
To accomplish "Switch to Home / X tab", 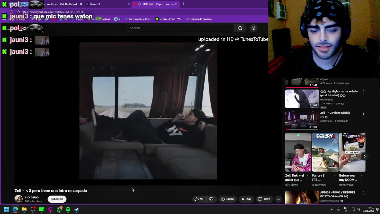I will (x=107, y=4).
